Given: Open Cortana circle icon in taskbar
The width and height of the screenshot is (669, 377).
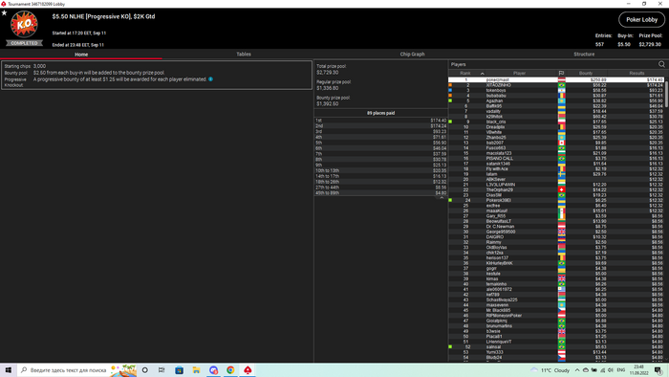Looking at the screenshot, I should (145, 370).
